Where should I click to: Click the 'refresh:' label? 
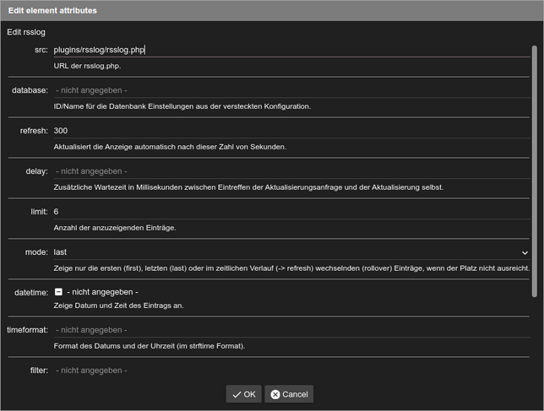click(x=34, y=131)
